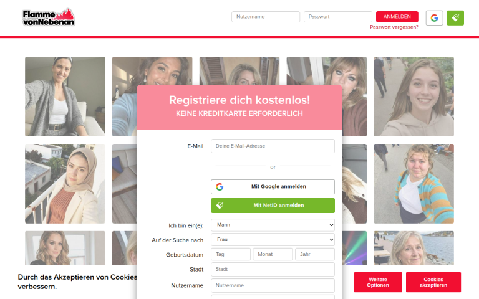Click the E-Mail address input
Screen dimensions: 479x299
(x=273, y=146)
